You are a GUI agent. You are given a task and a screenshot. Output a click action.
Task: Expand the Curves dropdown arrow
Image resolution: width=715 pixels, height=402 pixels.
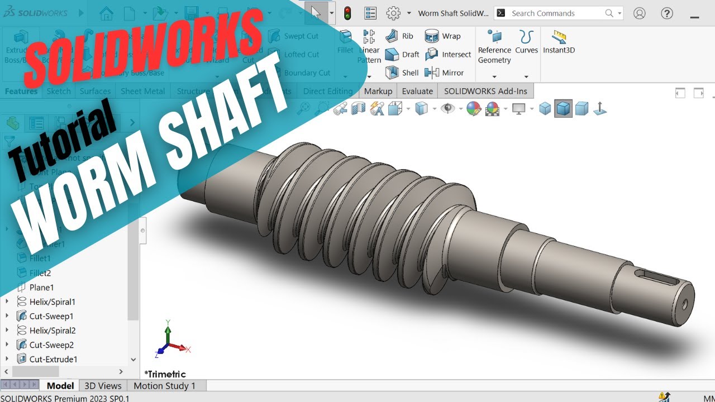coord(526,77)
